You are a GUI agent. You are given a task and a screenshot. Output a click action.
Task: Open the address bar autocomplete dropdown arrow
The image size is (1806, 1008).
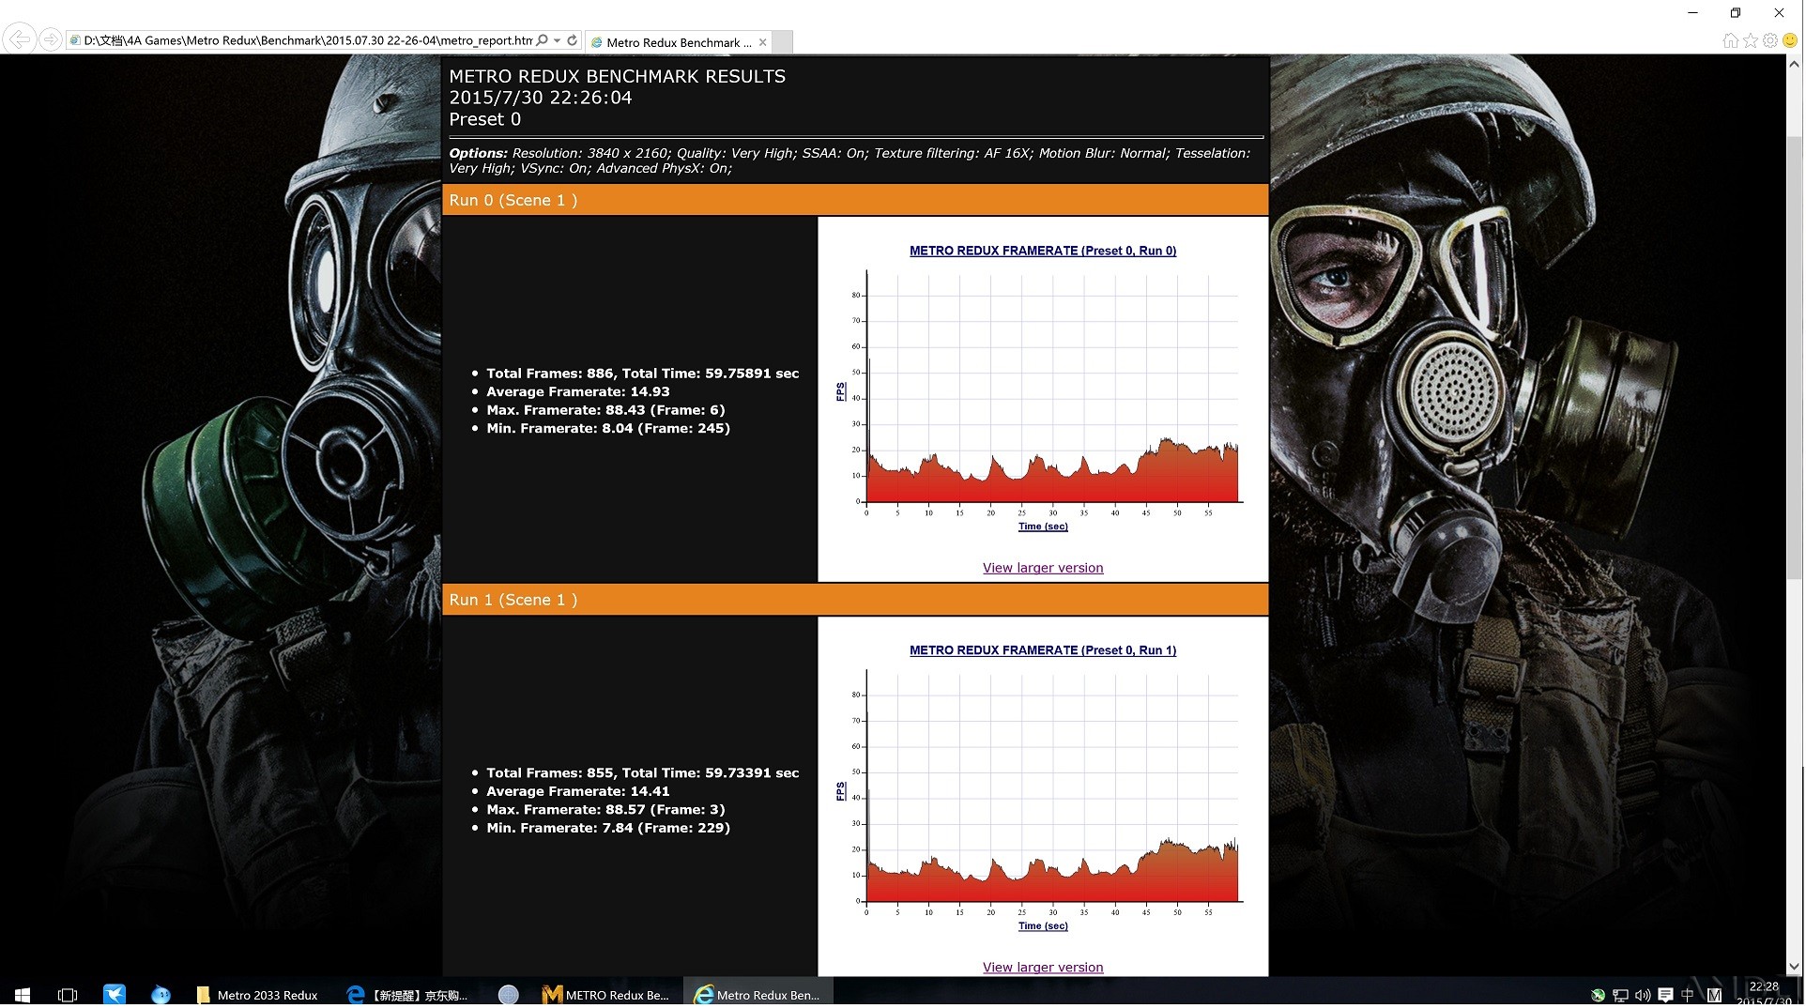point(558,40)
